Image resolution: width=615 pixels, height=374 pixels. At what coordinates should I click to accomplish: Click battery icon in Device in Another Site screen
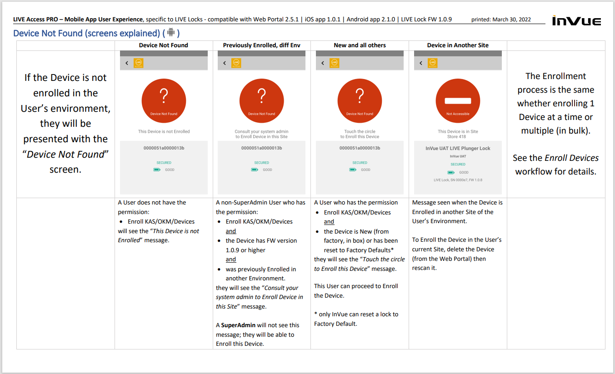(x=451, y=173)
